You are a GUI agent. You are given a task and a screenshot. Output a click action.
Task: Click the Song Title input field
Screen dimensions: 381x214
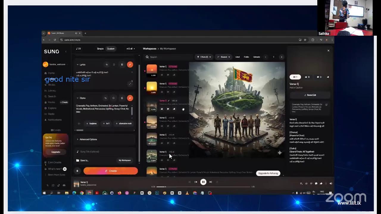(105, 152)
